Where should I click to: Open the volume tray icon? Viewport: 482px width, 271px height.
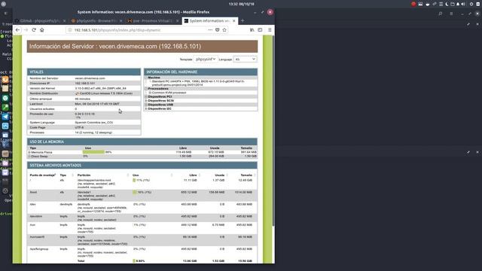463,4
